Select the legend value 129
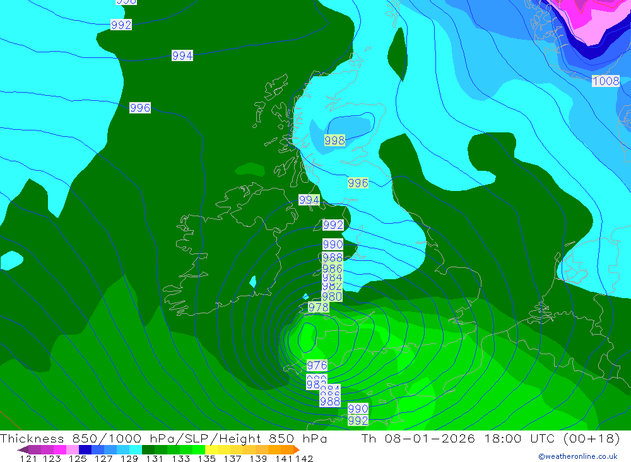The image size is (631, 462). pos(129,458)
